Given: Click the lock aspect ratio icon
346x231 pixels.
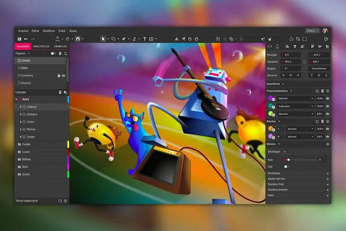Looking at the screenshot, I should pyautogui.click(x=304, y=62).
